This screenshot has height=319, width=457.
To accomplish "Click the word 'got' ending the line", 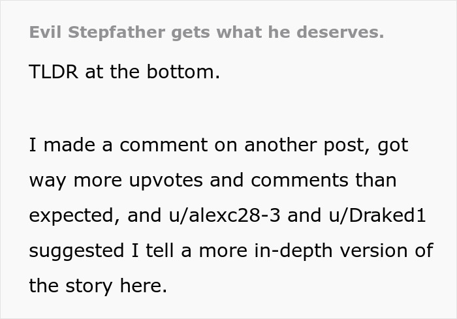I will click(394, 144).
